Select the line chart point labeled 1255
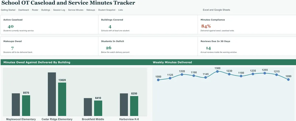The width and height of the screenshot is (296, 121). [x=265, y=73]
